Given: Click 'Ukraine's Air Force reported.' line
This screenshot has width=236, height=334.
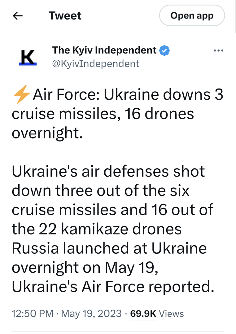Looking at the screenshot, I should (x=113, y=287).
